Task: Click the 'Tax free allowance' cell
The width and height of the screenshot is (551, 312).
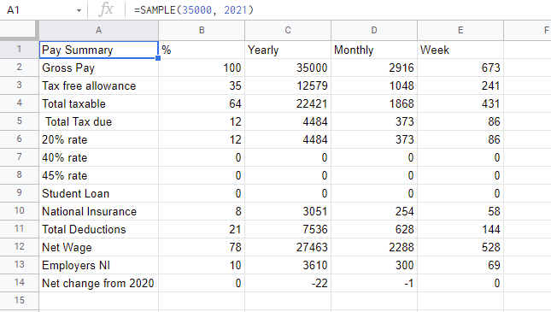Action: (99, 85)
